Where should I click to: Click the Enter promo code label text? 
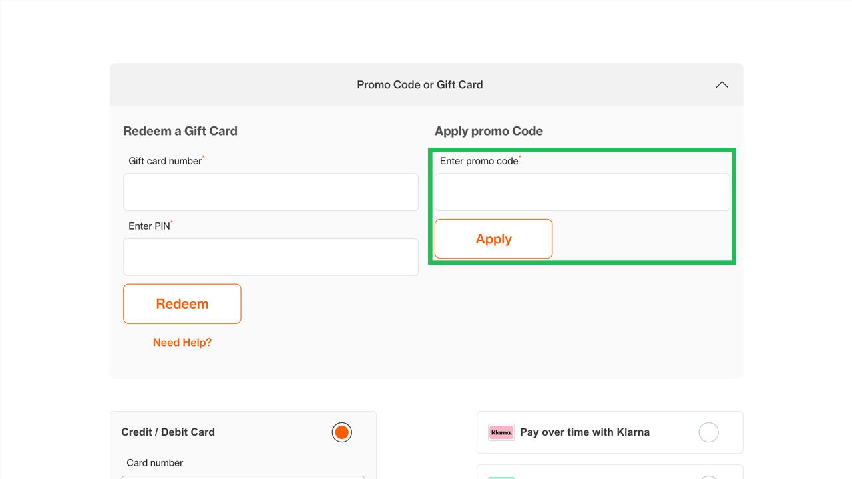pyautogui.click(x=479, y=161)
